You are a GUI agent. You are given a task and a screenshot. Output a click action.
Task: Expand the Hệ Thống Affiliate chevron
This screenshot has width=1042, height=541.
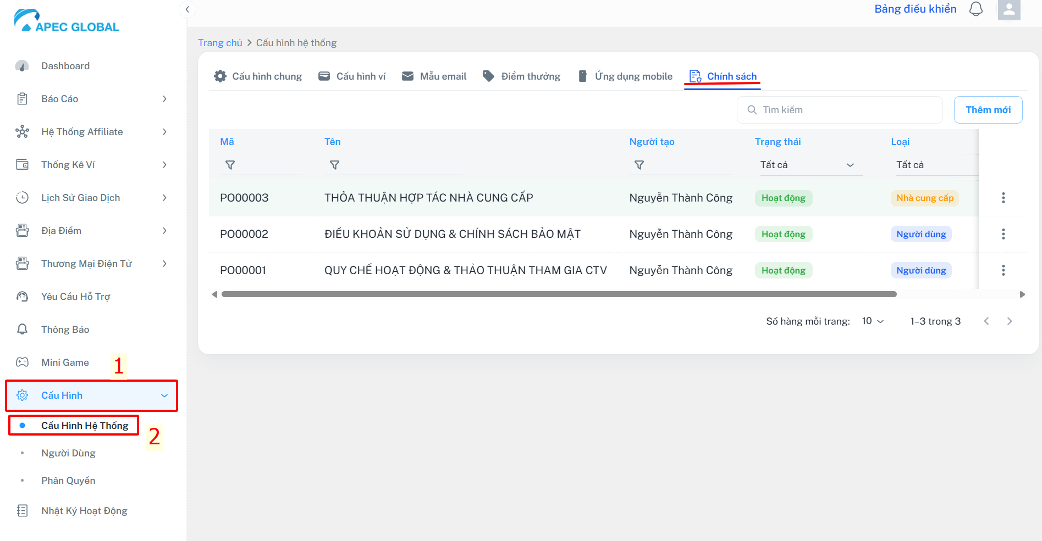point(164,132)
